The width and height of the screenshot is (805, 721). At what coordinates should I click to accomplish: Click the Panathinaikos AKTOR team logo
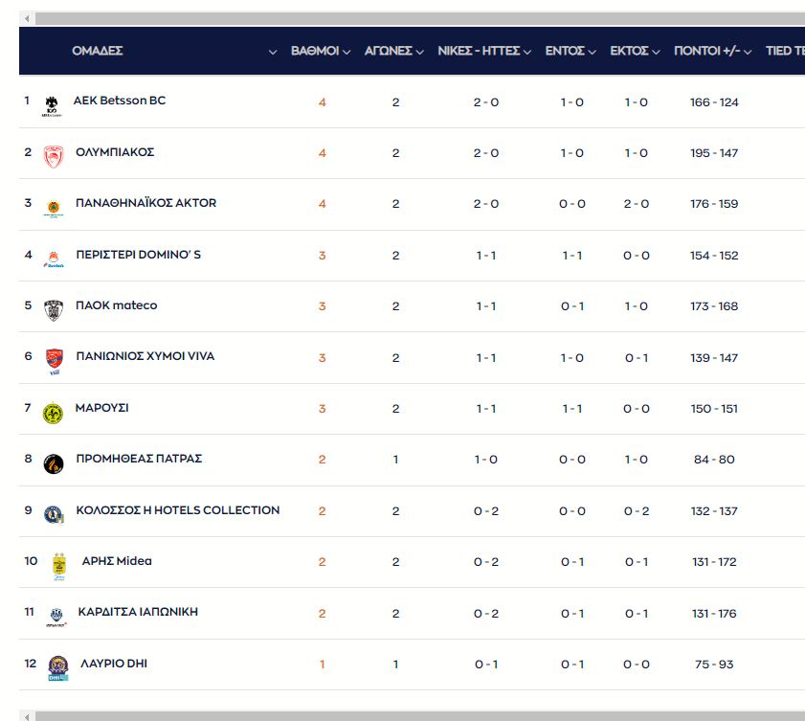point(53,208)
